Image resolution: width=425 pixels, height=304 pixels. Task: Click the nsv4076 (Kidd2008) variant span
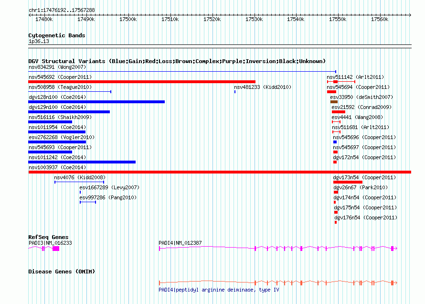79,182
